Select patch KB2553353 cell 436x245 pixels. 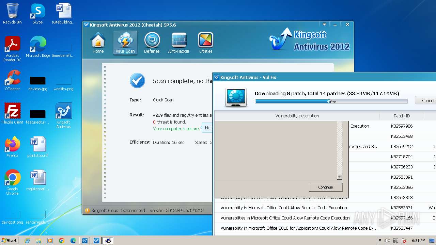click(x=402, y=197)
